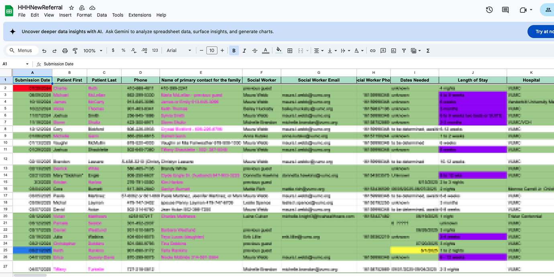Decrease font size with minus

[202, 51]
